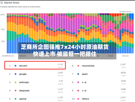This screenshot has height=102, width=135.
Task: Click the rightmost bar in the chart
Action: pyautogui.click(x=133, y=33)
